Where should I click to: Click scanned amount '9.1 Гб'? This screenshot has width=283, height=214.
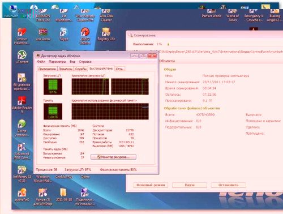(x=207, y=101)
